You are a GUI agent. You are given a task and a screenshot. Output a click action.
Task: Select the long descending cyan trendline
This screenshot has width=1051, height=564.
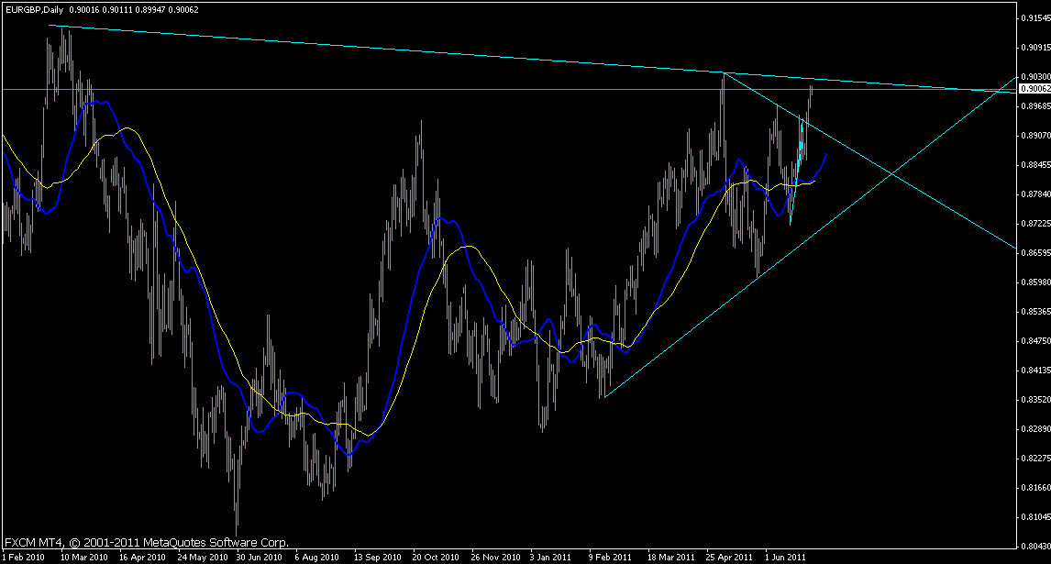click(367, 48)
